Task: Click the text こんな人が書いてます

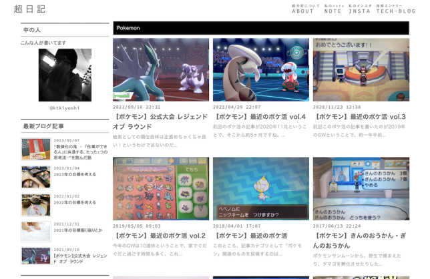Action: click(x=43, y=43)
